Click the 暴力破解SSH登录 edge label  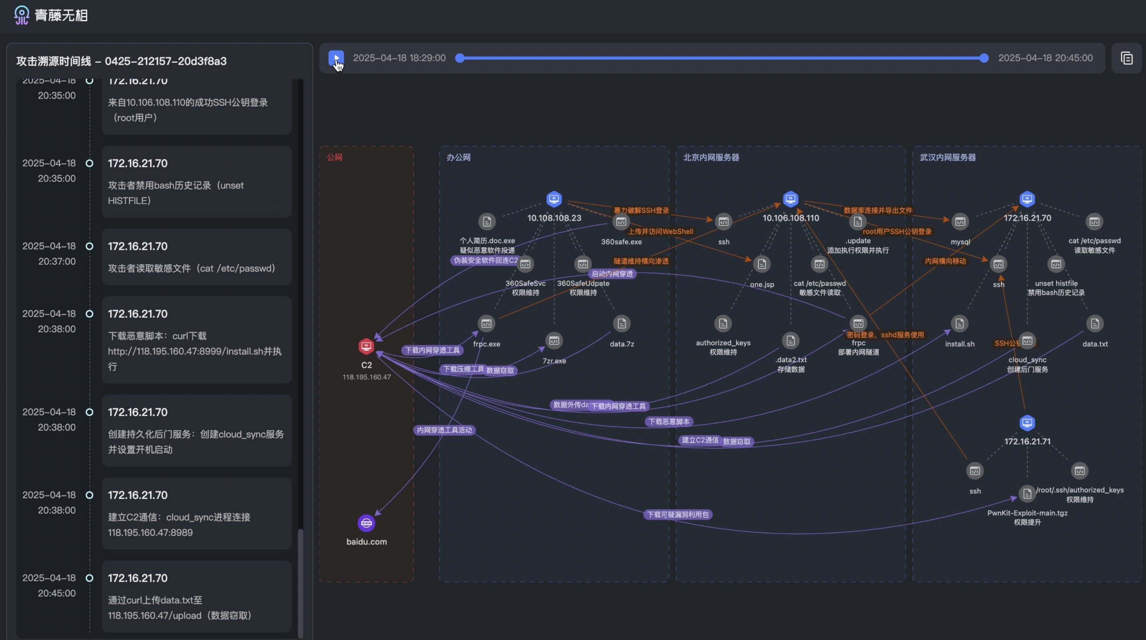coord(641,210)
